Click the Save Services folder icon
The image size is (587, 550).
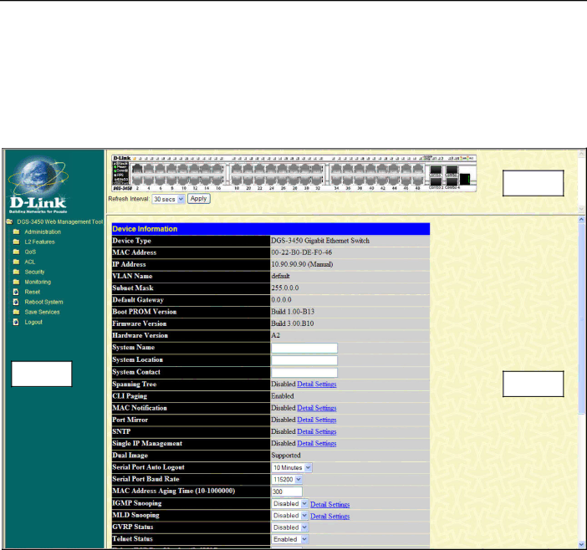16,312
